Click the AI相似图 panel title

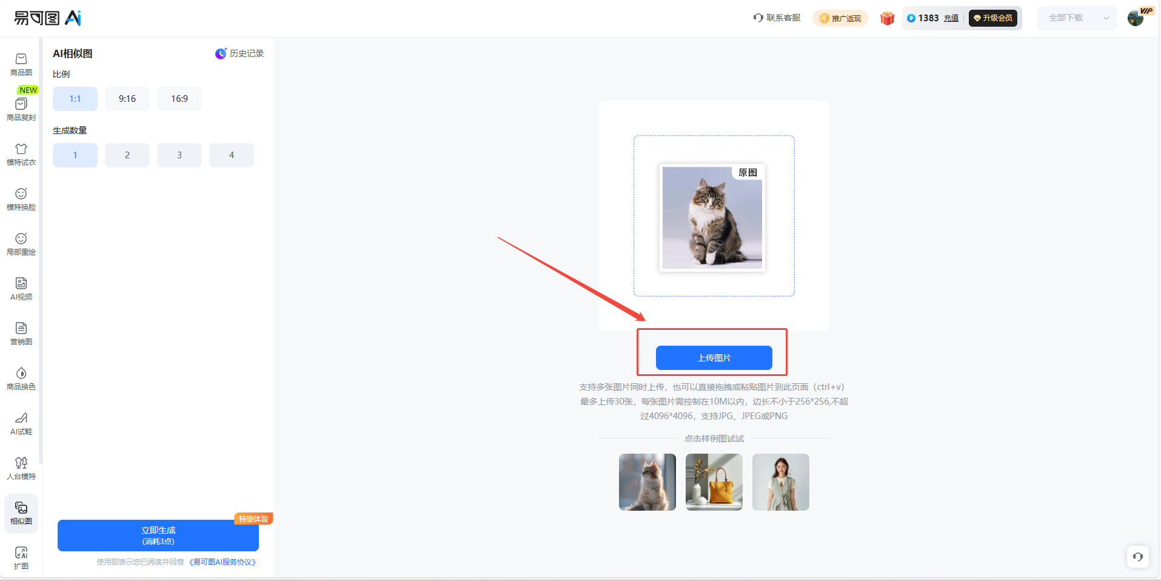coord(73,53)
